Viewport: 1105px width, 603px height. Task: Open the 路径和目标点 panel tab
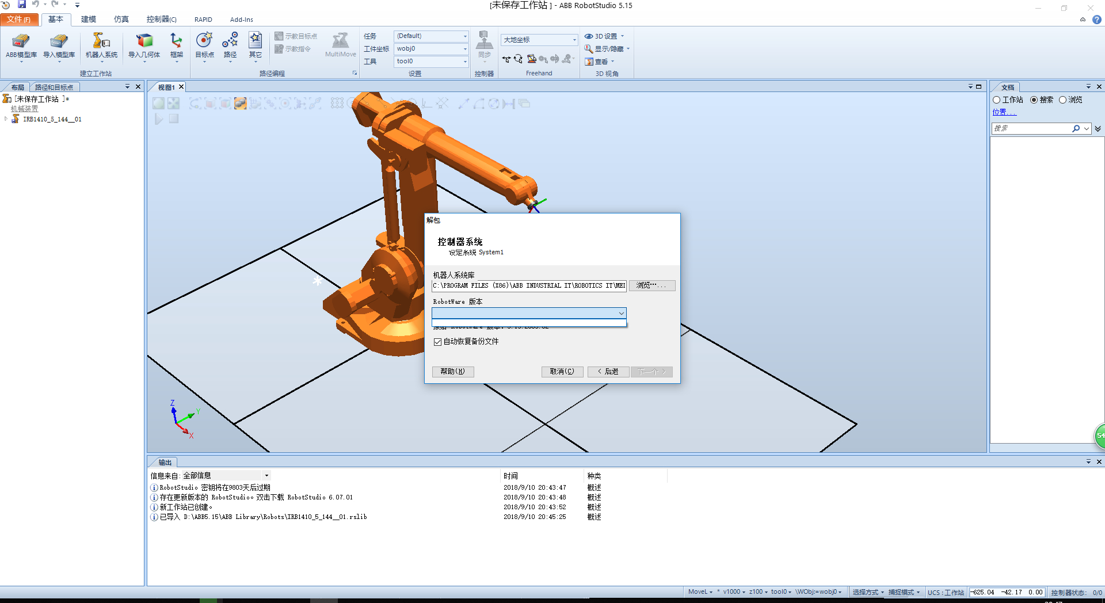point(54,87)
